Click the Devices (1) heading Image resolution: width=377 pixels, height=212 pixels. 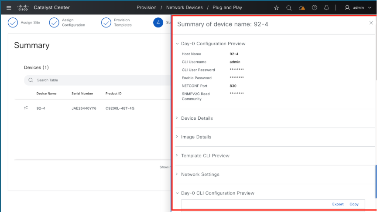tap(36, 67)
